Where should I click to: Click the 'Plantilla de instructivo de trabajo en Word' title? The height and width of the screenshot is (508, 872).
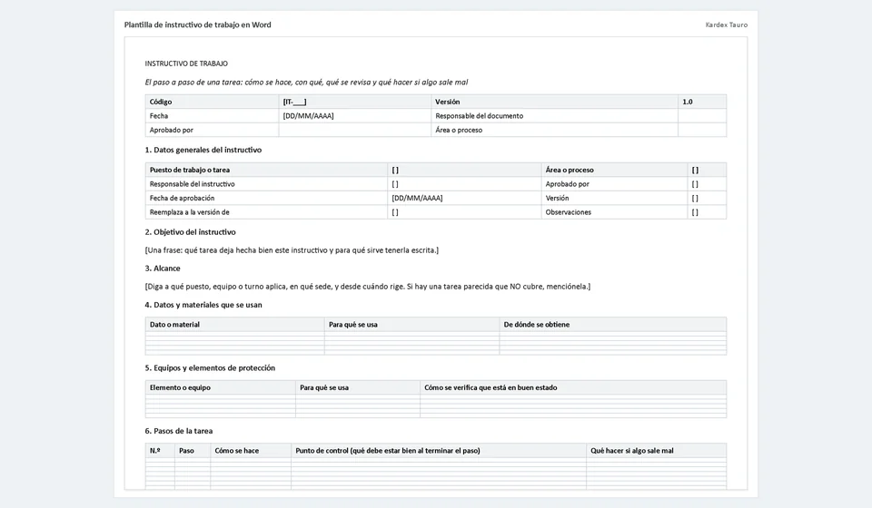pyautogui.click(x=197, y=24)
